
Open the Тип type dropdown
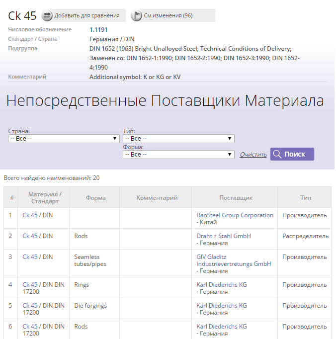(178, 139)
